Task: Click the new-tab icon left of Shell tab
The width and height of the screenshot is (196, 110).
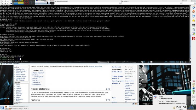Action: tap(1, 62)
